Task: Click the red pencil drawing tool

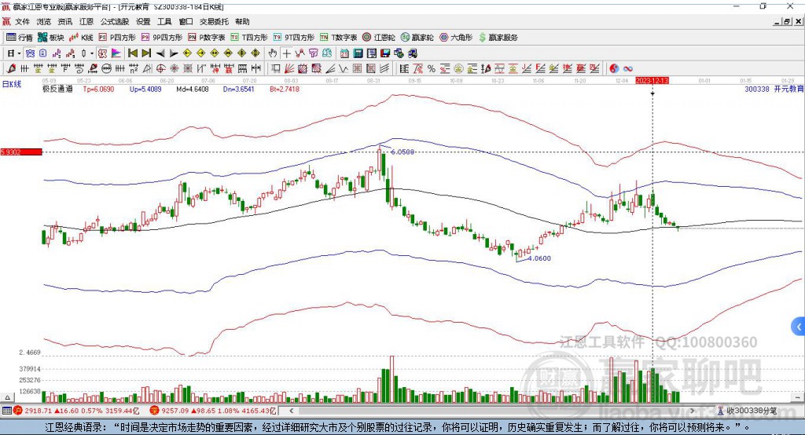Action: (11, 69)
